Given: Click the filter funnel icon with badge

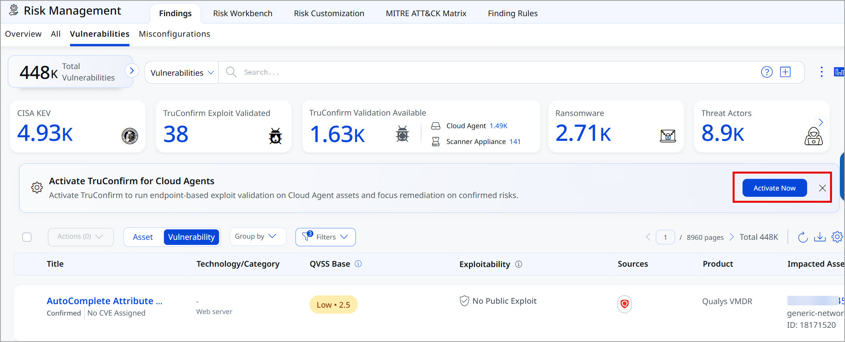Looking at the screenshot, I should point(307,236).
